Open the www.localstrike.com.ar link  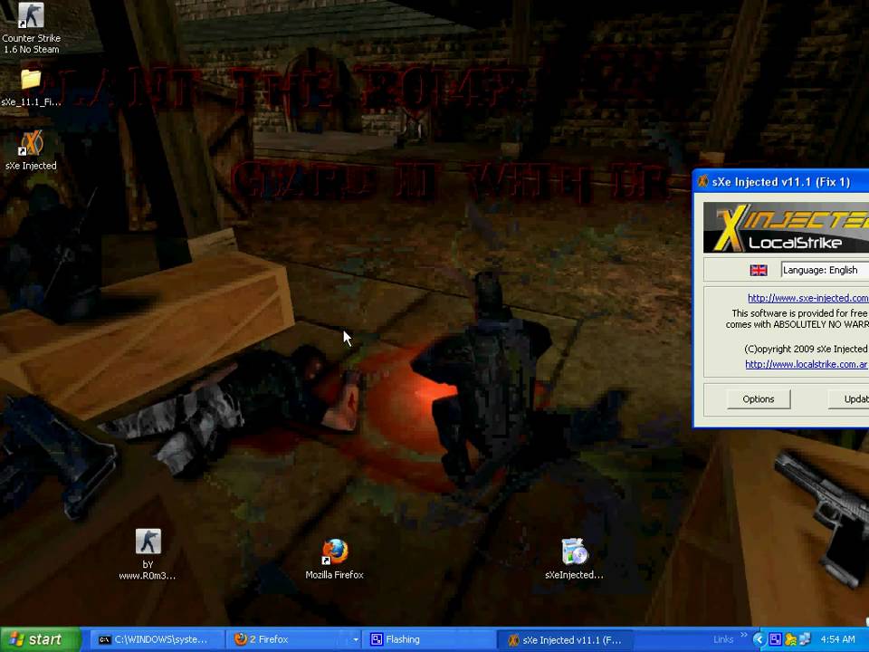tap(806, 364)
